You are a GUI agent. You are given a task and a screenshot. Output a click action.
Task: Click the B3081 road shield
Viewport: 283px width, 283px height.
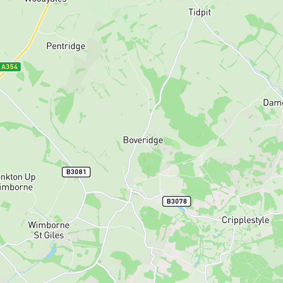click(x=76, y=172)
